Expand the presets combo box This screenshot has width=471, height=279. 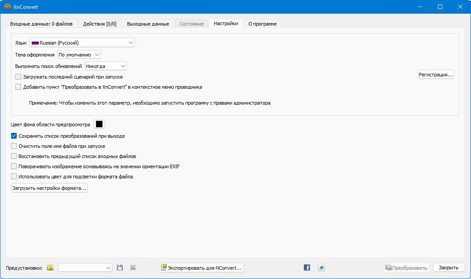click(85, 268)
